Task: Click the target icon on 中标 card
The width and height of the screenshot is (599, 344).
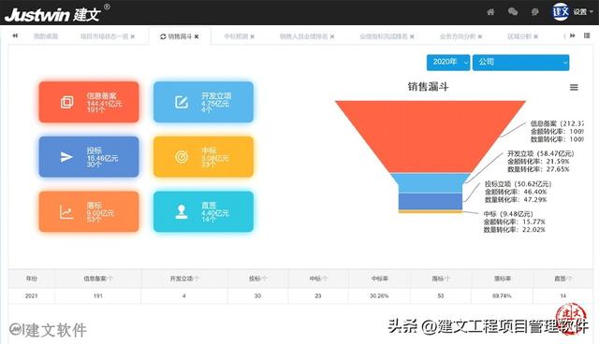Action: 182,157
